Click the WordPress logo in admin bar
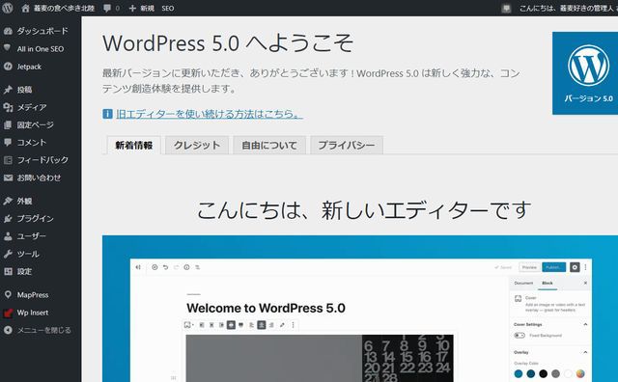This screenshot has height=382, width=618. (x=8, y=8)
